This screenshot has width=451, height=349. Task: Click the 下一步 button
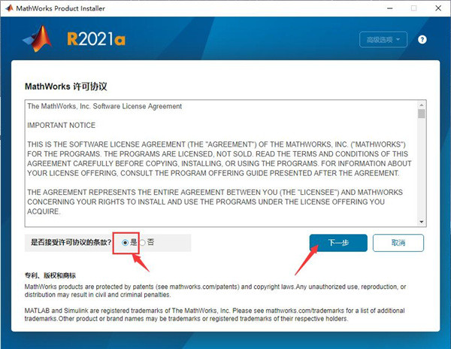coord(338,243)
